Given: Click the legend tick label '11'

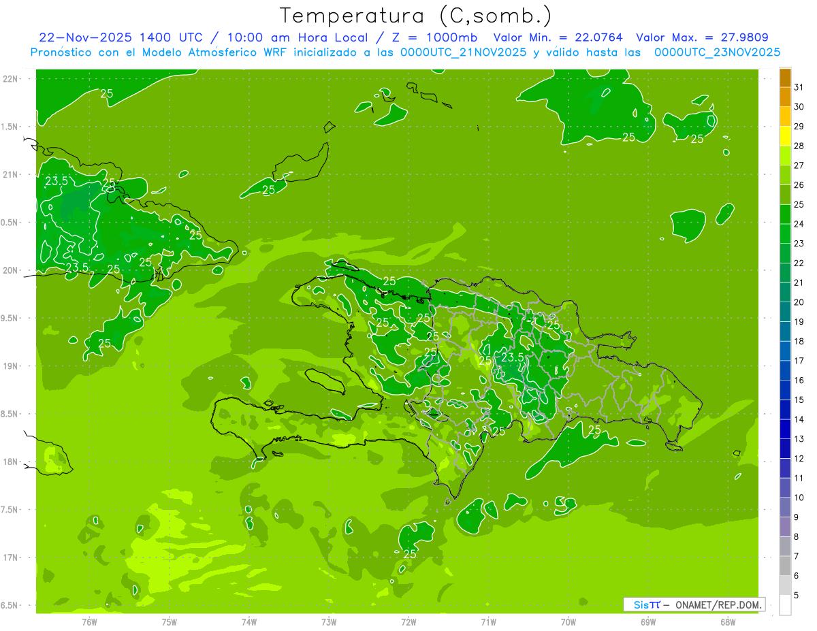Looking at the screenshot, I should 799,479.
